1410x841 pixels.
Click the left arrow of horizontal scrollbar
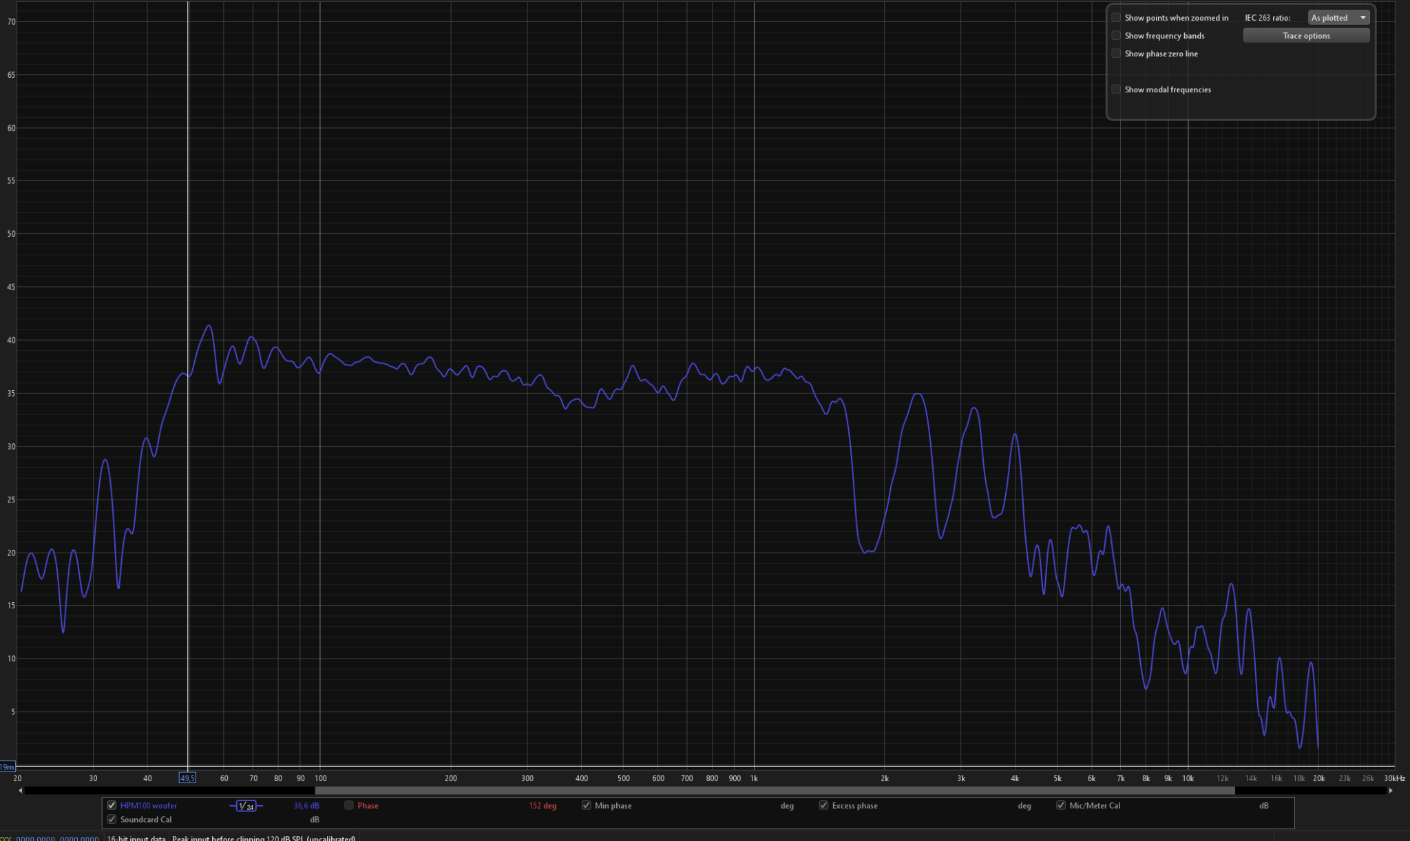click(x=21, y=791)
